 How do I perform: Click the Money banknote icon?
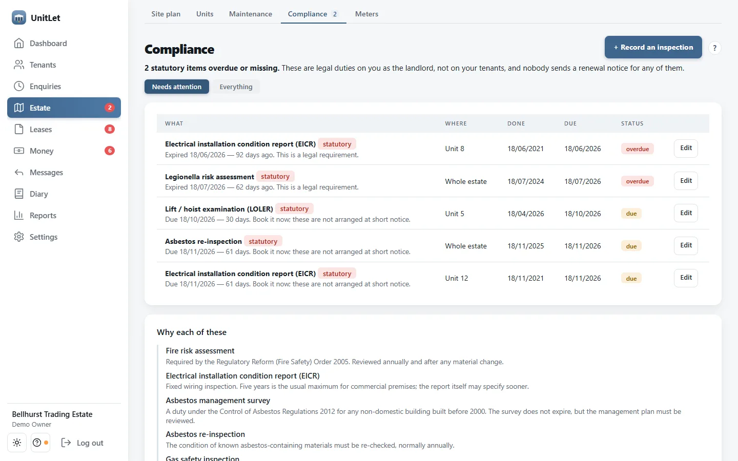19,151
